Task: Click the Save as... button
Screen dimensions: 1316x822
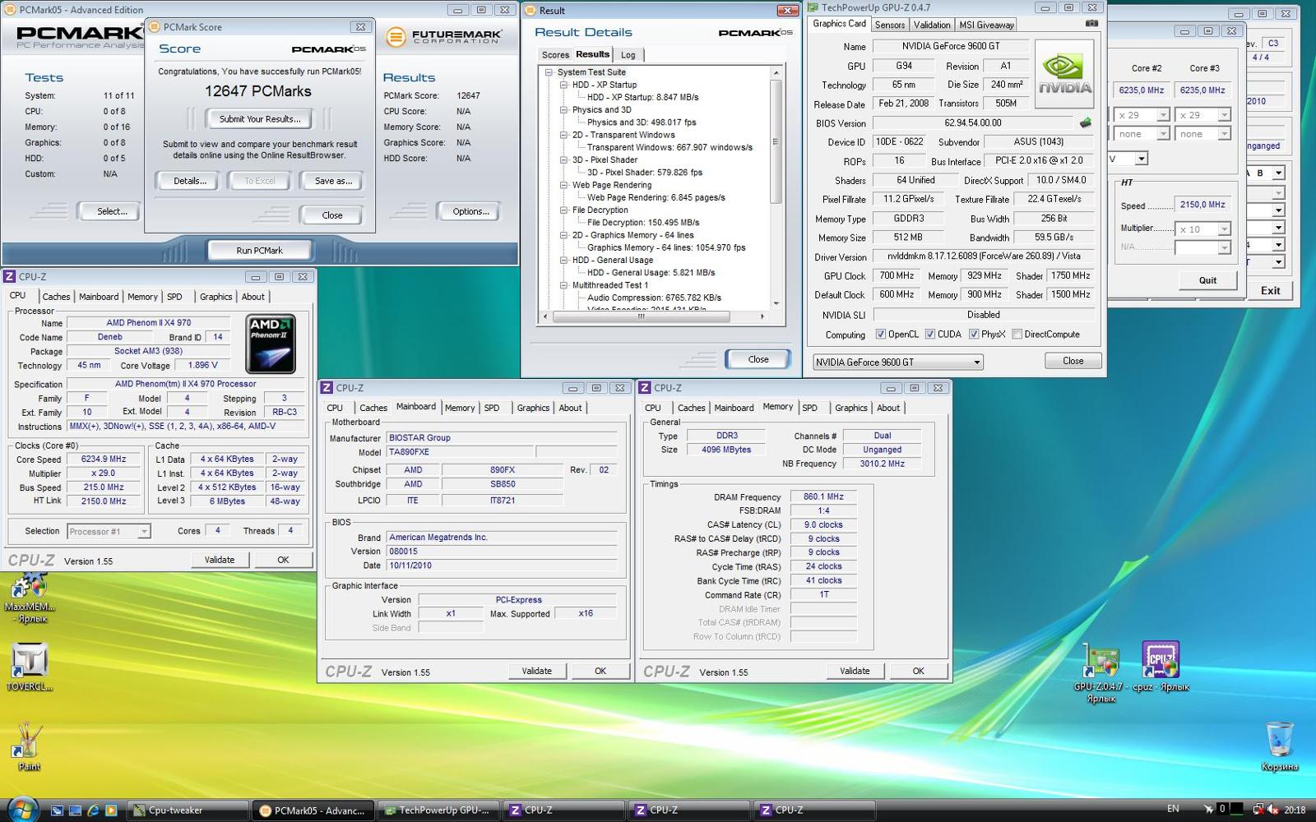Action: pyautogui.click(x=333, y=181)
